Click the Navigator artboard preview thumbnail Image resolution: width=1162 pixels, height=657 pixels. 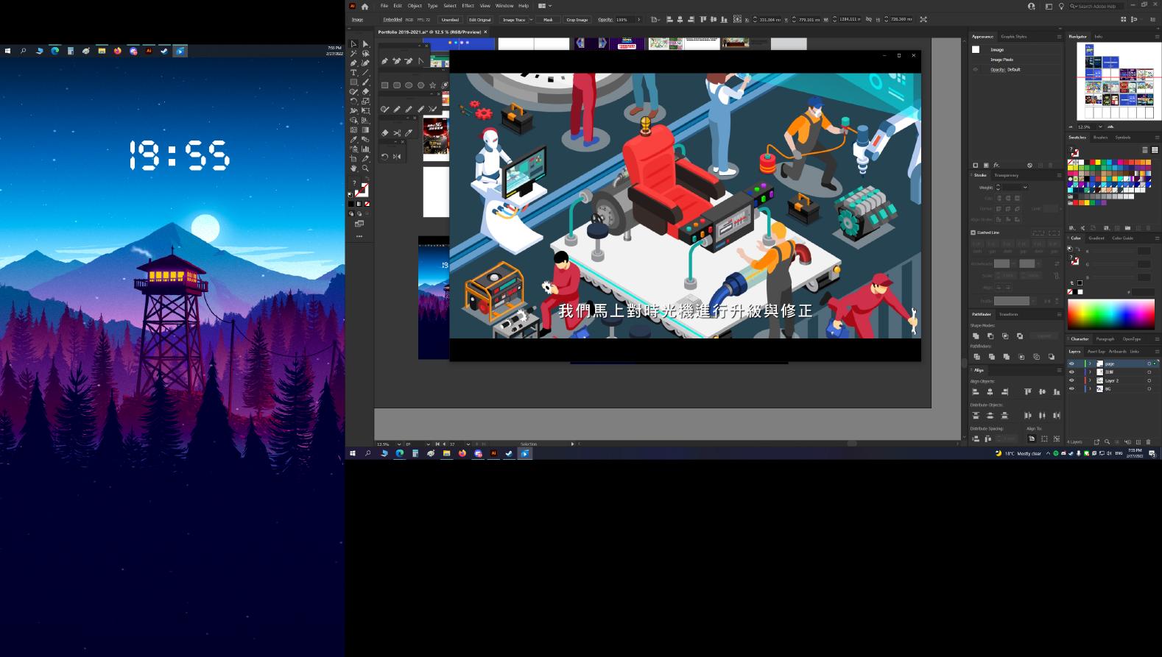[1119, 81]
